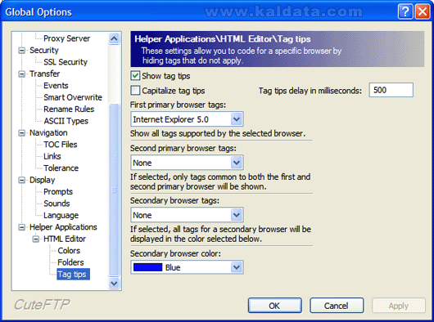
Task: Select ASCII Types in tree
Action: click(x=66, y=121)
